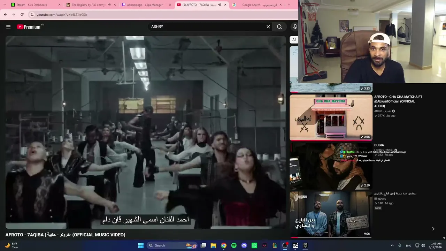Open the volume speaker tray icon
The height and width of the screenshot is (251, 446).
[x=423, y=246]
